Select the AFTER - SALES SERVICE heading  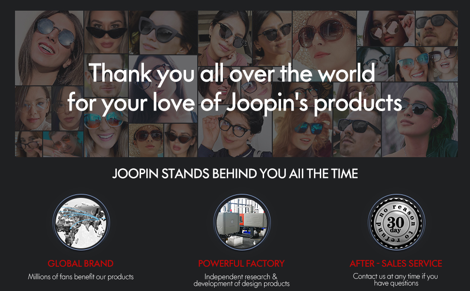[x=396, y=263]
